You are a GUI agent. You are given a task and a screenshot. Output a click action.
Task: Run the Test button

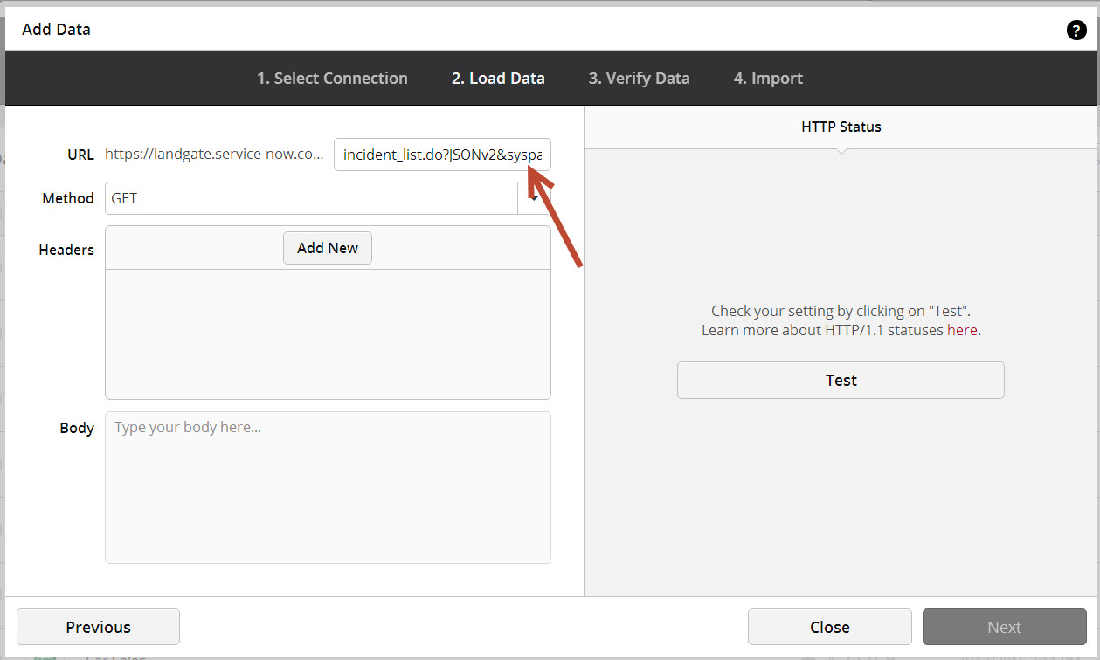pyautogui.click(x=841, y=380)
